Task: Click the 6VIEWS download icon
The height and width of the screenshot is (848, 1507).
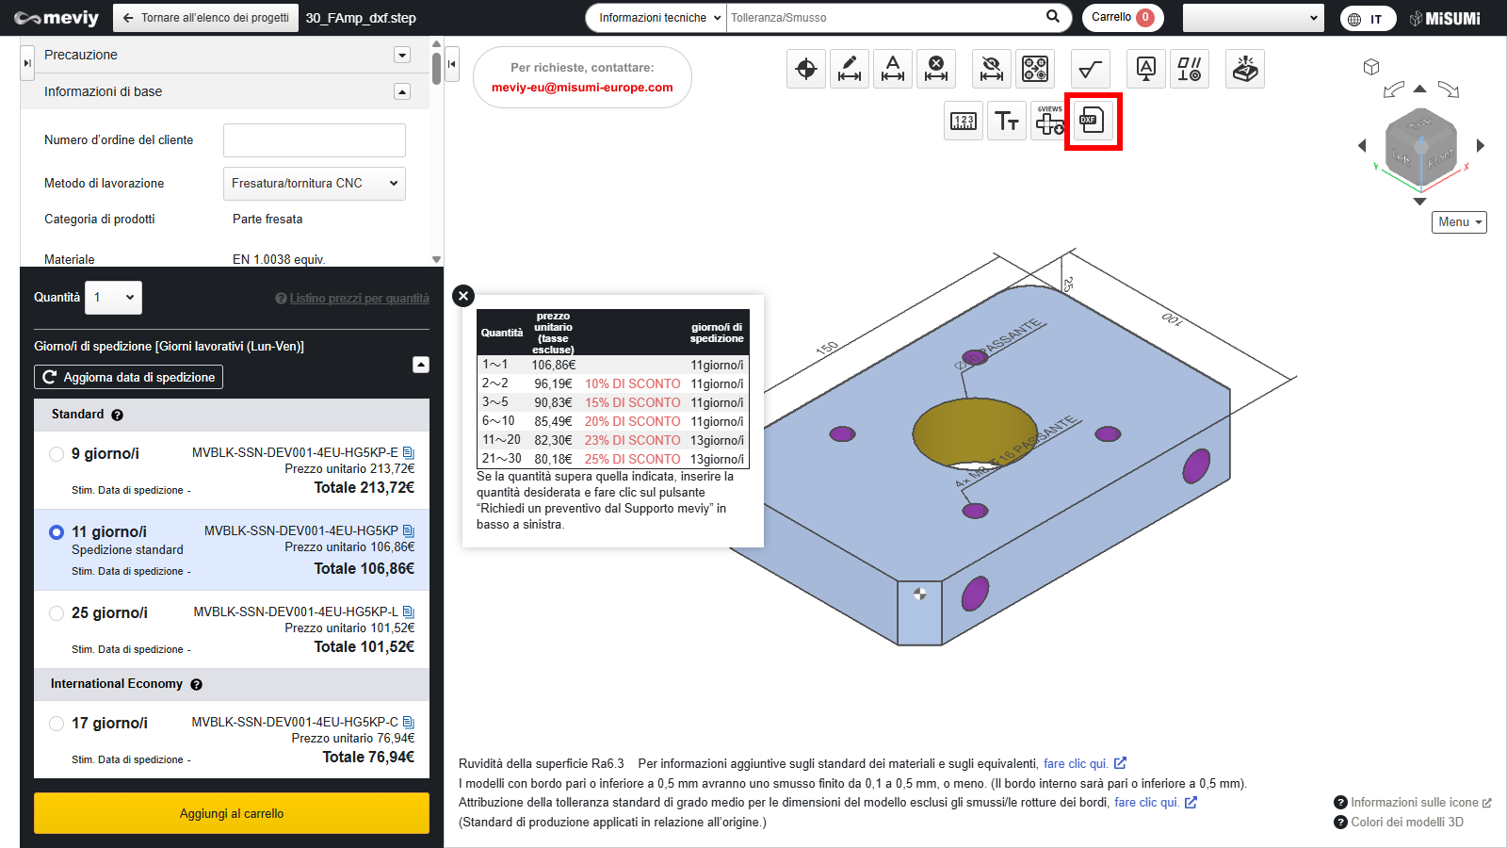Action: click(1049, 121)
